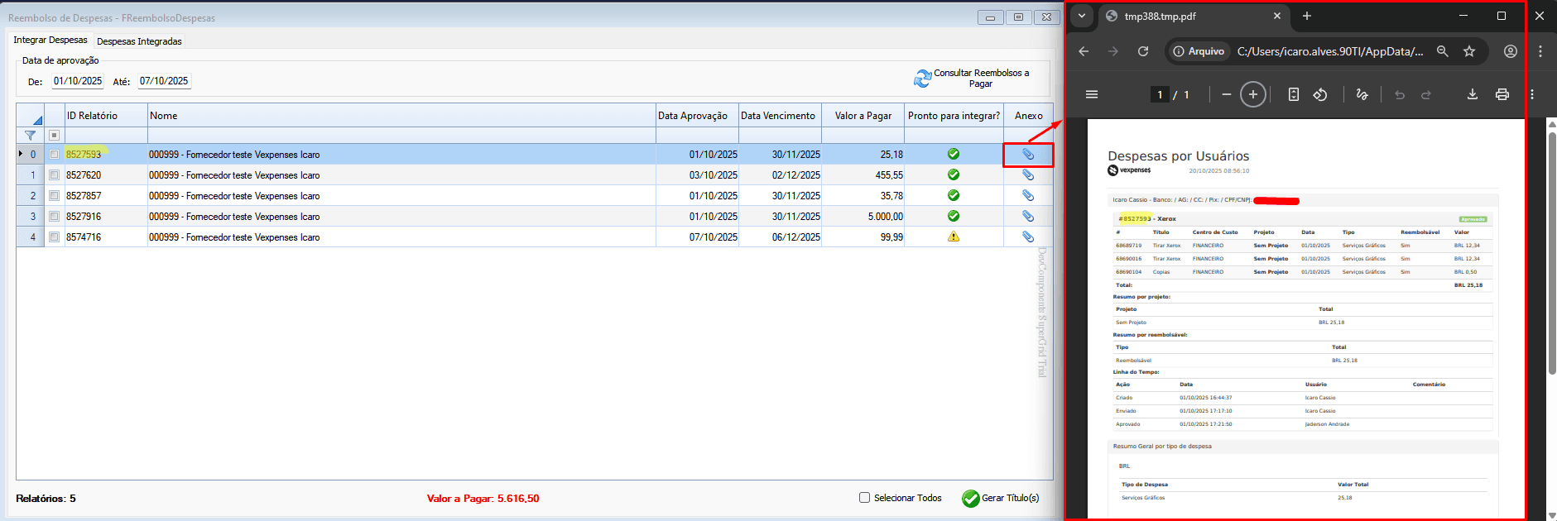Open a new browser tab
Screen dimensions: 1557x521
(1306, 16)
